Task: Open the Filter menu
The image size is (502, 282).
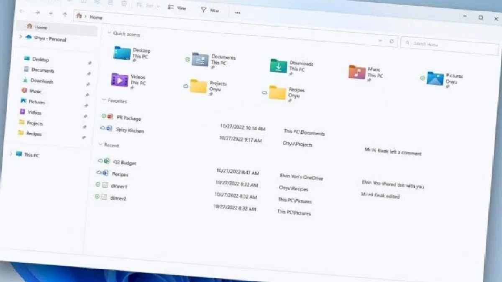Action: click(210, 10)
